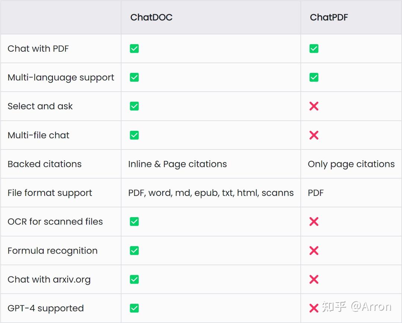Viewport: 402px width, 323px height.
Task: Click ChatPDF check mark for Multi-language support
Action: tap(314, 77)
